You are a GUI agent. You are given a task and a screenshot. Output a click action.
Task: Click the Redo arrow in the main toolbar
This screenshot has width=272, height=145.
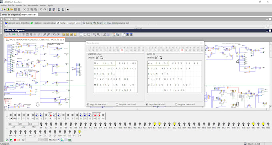click(45, 10)
